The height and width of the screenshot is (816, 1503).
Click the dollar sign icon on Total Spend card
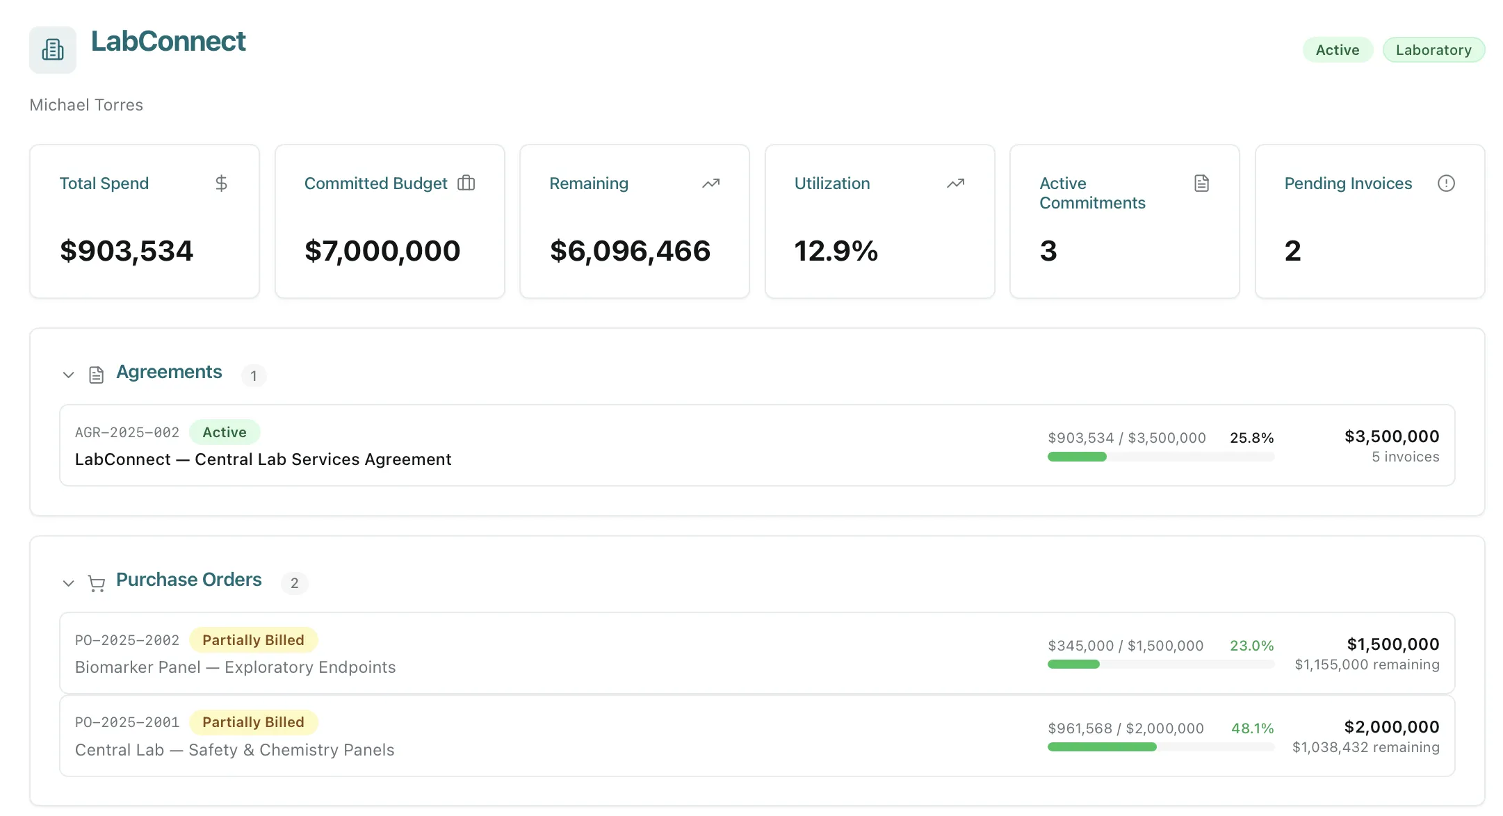pos(222,183)
